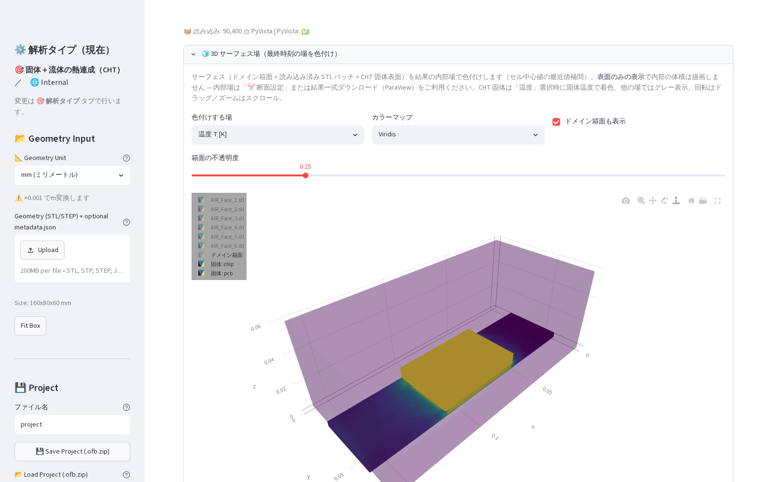This screenshot has width=772, height=482.
Task: Uncheck ドメイン箱面も表示 checkbox
Action: pos(556,122)
